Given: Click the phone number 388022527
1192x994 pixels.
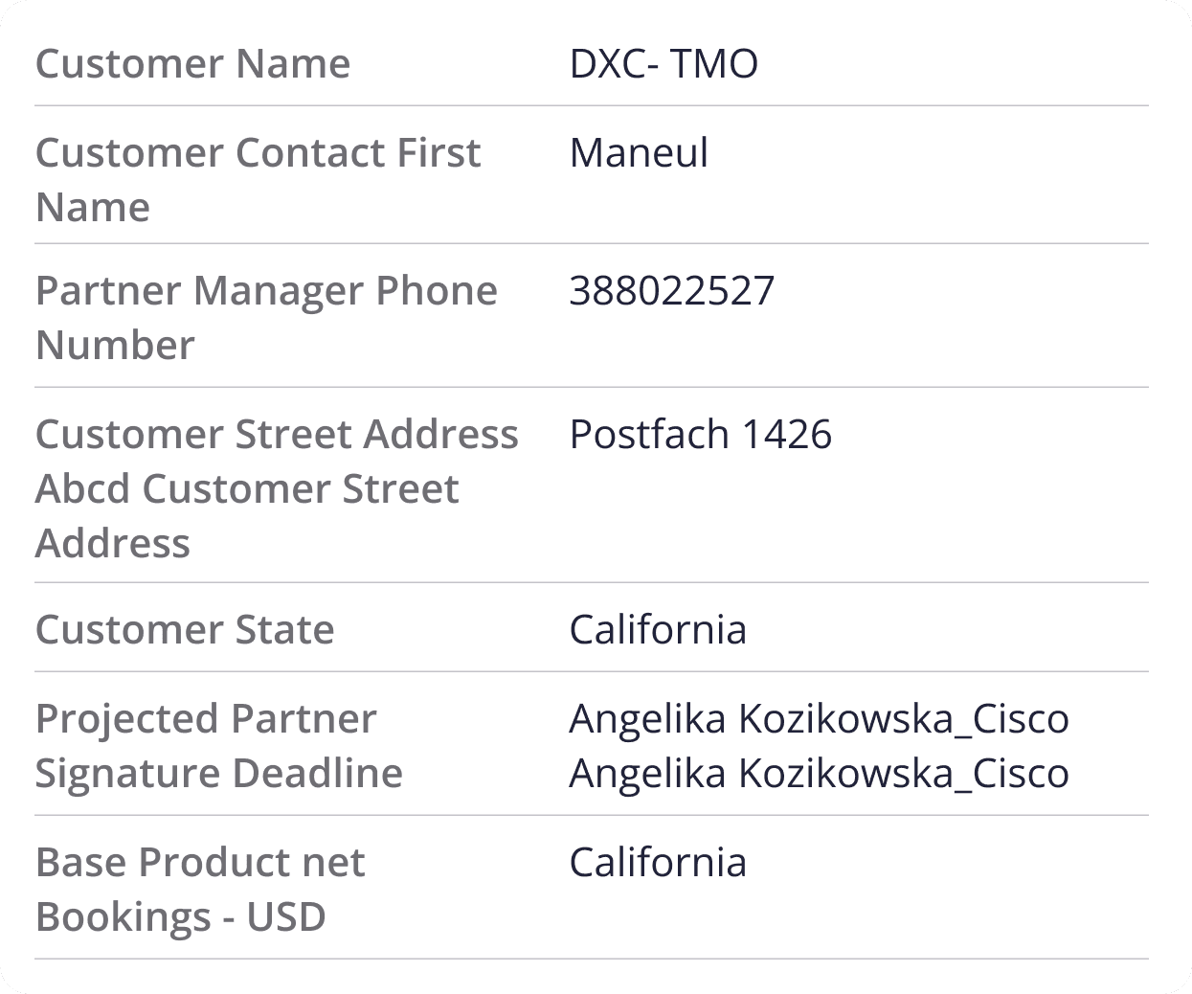Looking at the screenshot, I should (x=672, y=291).
